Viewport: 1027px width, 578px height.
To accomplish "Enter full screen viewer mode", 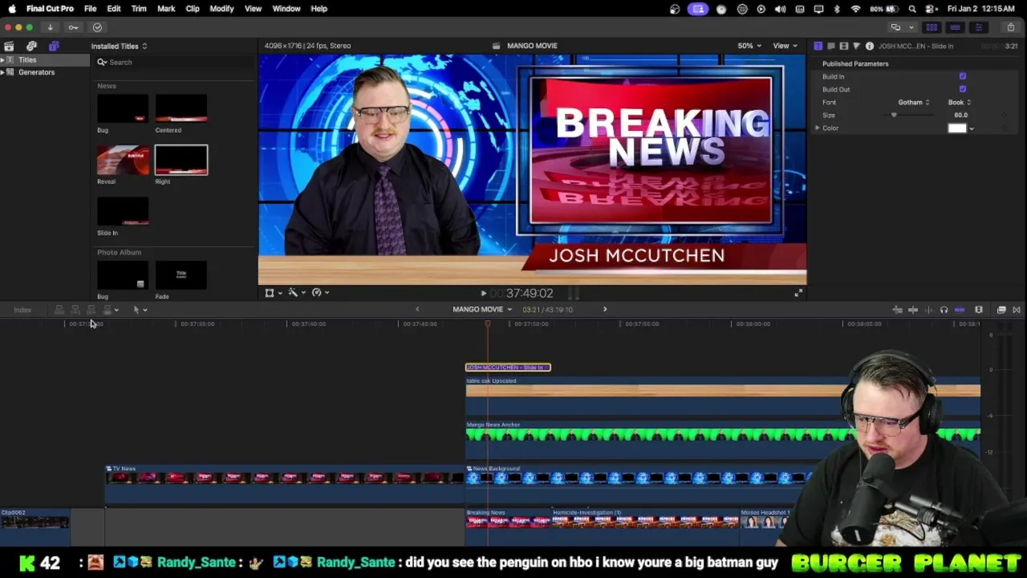I will pos(798,294).
